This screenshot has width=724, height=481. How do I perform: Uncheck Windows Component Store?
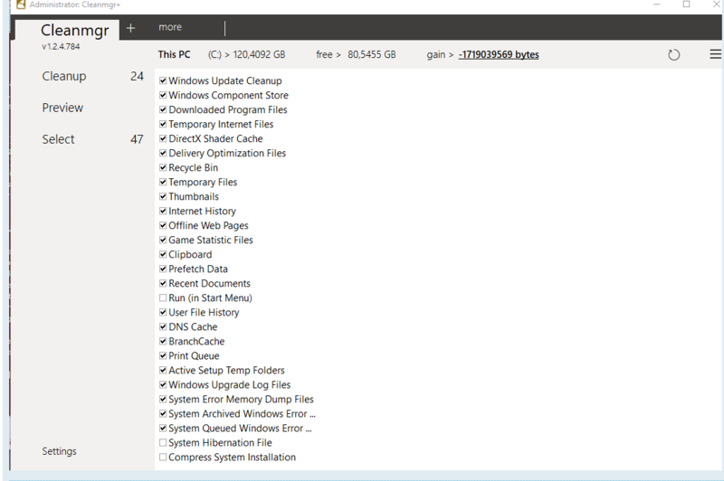tap(163, 95)
